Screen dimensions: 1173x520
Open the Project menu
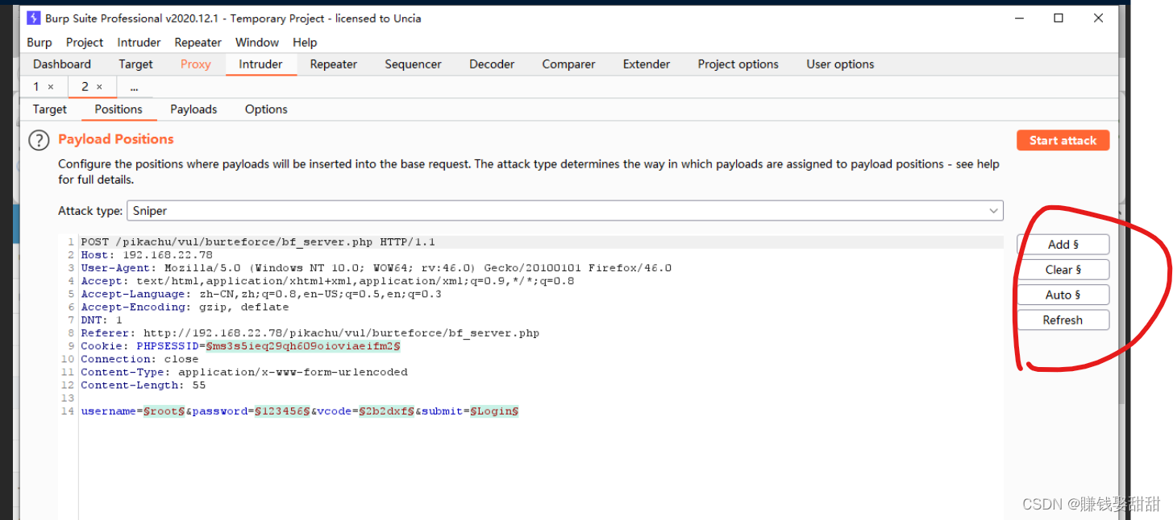[x=85, y=43]
